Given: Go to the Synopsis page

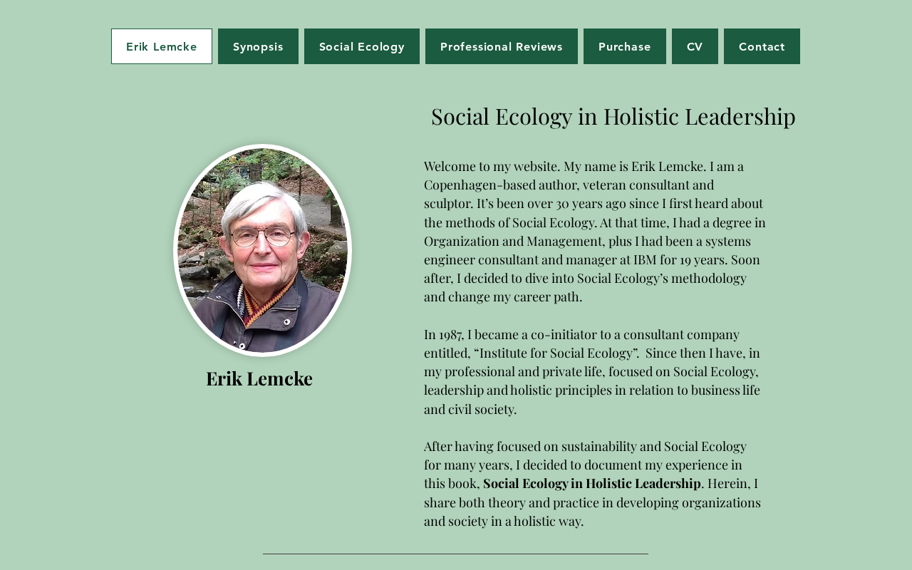Looking at the screenshot, I should (258, 46).
